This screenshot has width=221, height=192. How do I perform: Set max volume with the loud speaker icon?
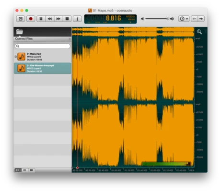[x=172, y=19]
